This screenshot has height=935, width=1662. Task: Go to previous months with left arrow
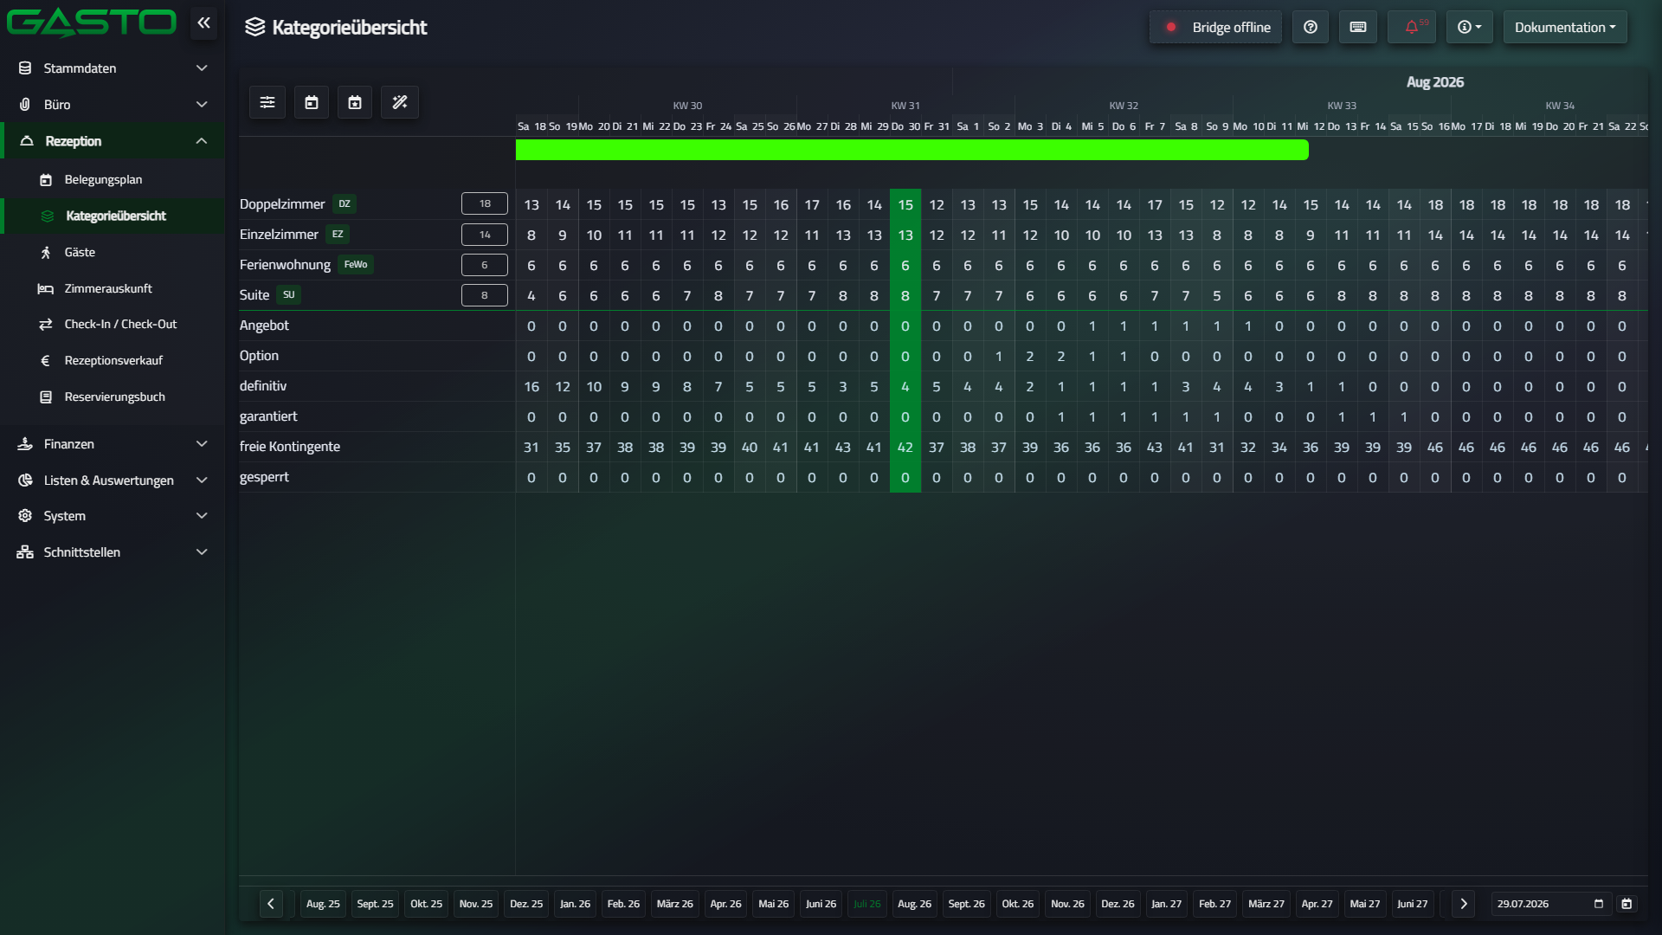click(x=271, y=904)
